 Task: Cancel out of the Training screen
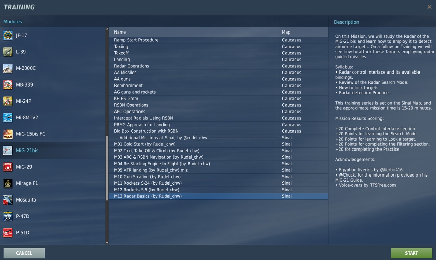pyautogui.click(x=24, y=253)
